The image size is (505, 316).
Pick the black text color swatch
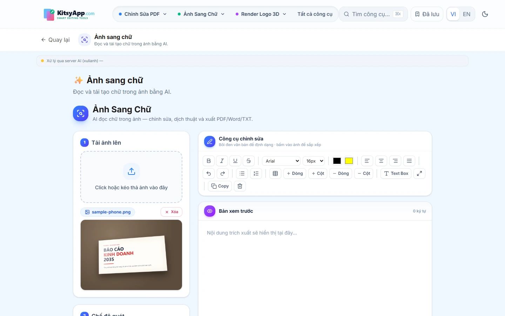click(x=337, y=161)
